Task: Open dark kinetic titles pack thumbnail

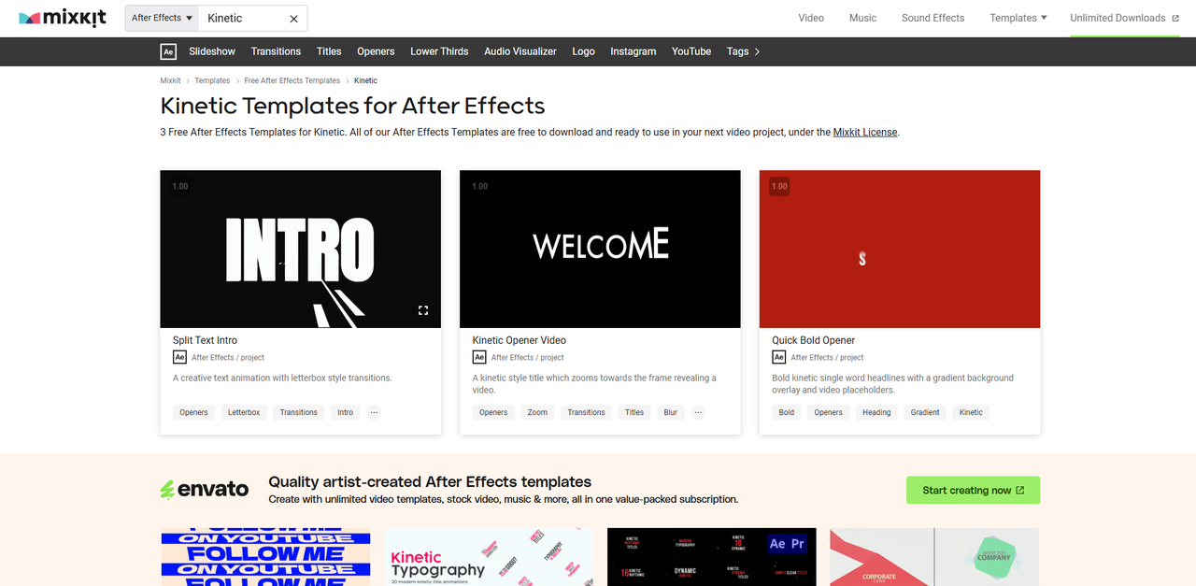Action: tap(712, 557)
